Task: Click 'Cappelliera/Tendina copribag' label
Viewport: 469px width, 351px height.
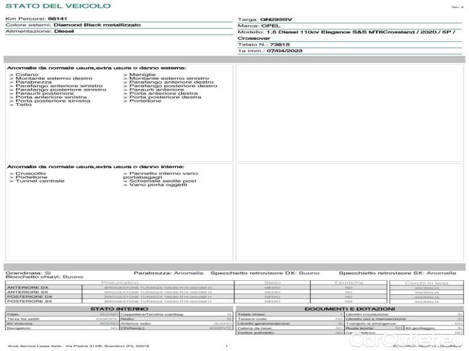Action: [x=152, y=314]
